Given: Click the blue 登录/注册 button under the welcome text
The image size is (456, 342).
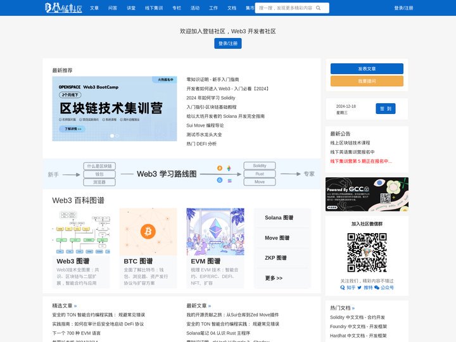Looking at the screenshot, I should (228, 43).
